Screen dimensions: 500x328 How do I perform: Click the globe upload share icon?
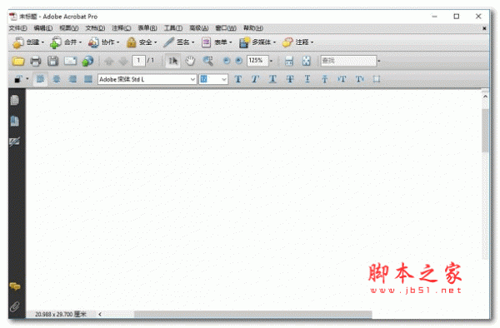click(87, 61)
